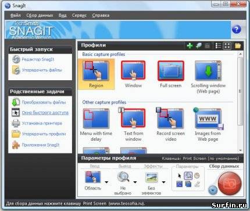Click the Без эффектов picture icon
Viewport: 250px width, 211px height.
[x=152, y=177]
